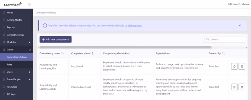Click 'Embrace change, seek opportunities' expectations text
The height and width of the screenshot is (100, 251).
[x=180, y=66]
